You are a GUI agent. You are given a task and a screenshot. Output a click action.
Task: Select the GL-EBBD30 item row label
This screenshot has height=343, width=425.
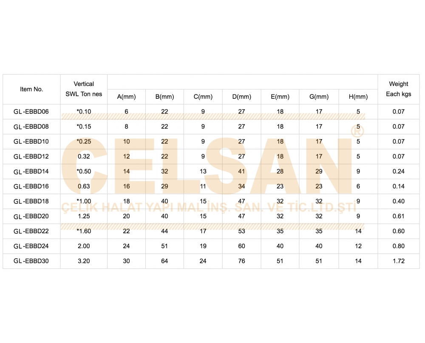tap(31, 261)
